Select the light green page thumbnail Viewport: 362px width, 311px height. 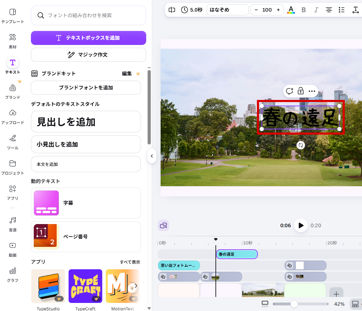coord(305,290)
